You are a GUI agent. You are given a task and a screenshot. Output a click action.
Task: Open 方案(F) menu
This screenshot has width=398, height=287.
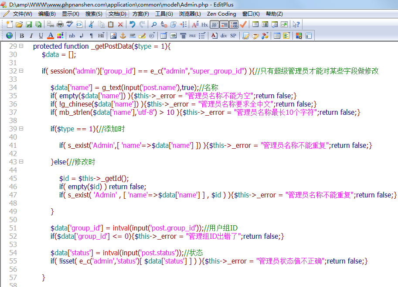141,14
